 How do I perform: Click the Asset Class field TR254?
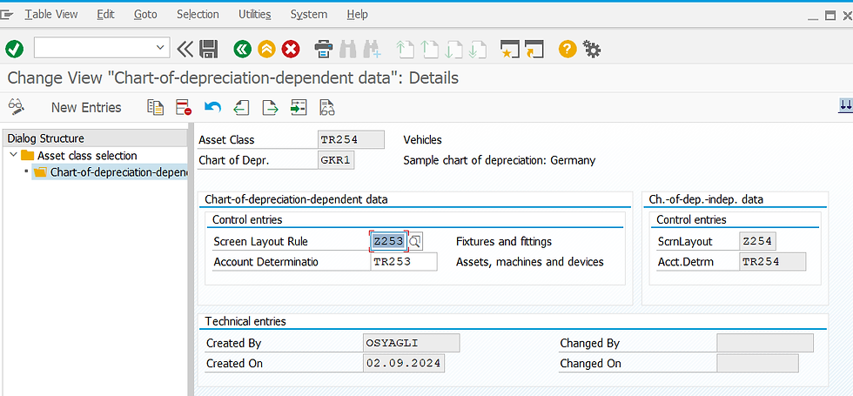pyautogui.click(x=351, y=140)
